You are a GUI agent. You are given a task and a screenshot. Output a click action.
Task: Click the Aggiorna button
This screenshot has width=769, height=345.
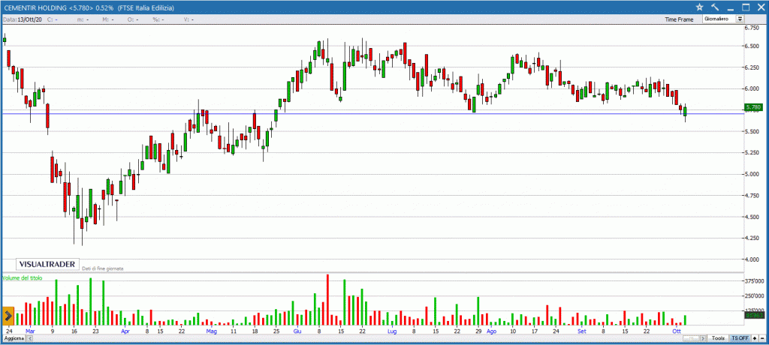click(14, 339)
